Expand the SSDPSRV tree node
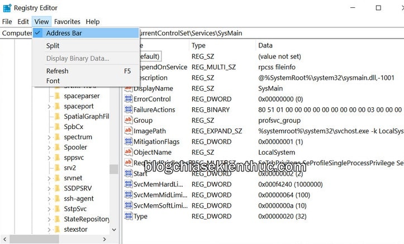Viewport: 404px width, 244px height. [49, 189]
